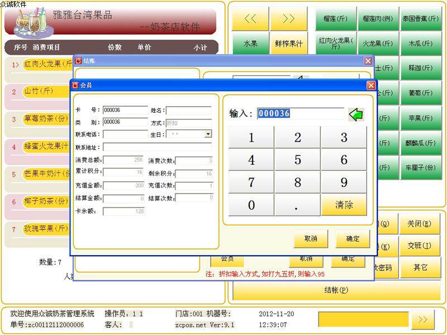Click the 会员 dialog title icon

tap(75, 85)
